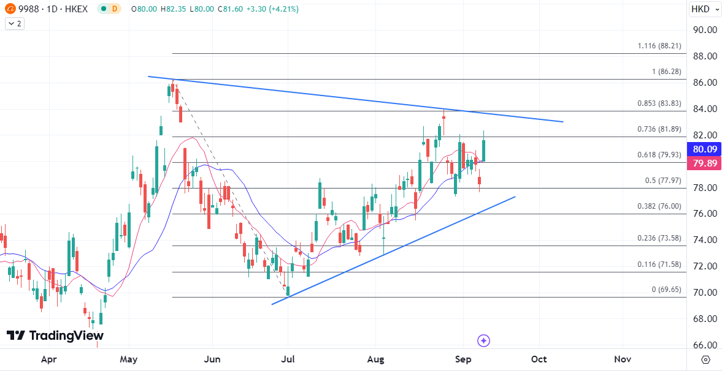Select the blue 80.09 price label
Viewport: 722px width, 371px height.
click(701, 149)
